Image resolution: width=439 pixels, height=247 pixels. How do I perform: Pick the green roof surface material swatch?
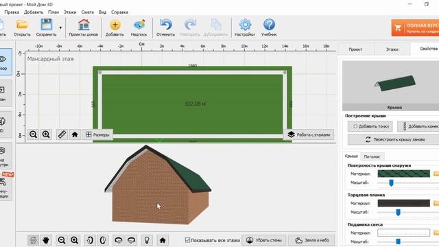404,174
